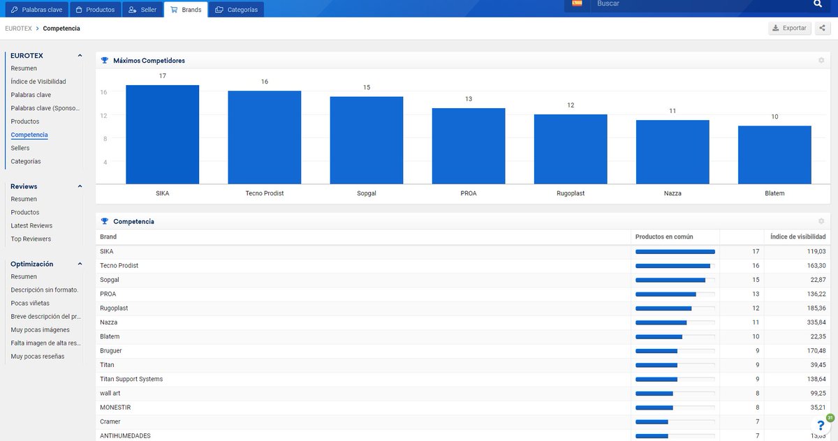Click SIKA common-products progress bar

click(675, 251)
